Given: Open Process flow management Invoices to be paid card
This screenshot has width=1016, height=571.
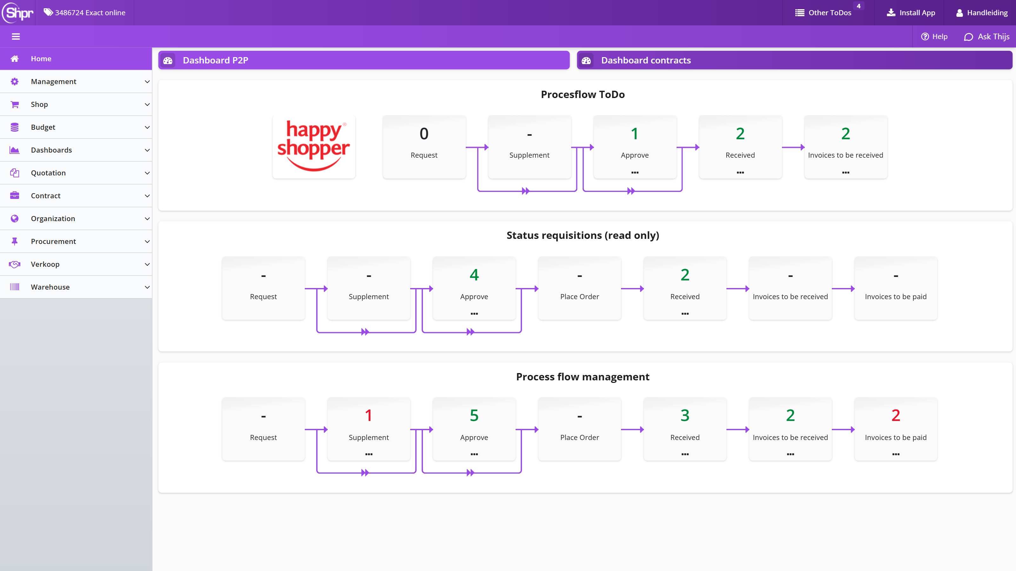Looking at the screenshot, I should point(896,429).
